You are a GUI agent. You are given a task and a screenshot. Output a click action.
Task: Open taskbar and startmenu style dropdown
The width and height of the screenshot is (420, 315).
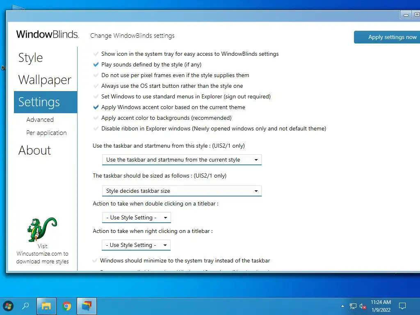click(182, 160)
